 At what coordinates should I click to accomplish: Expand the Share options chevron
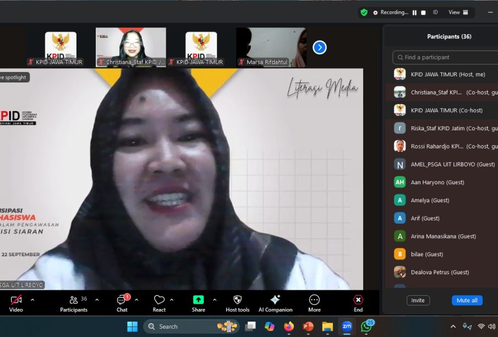pyautogui.click(x=215, y=300)
